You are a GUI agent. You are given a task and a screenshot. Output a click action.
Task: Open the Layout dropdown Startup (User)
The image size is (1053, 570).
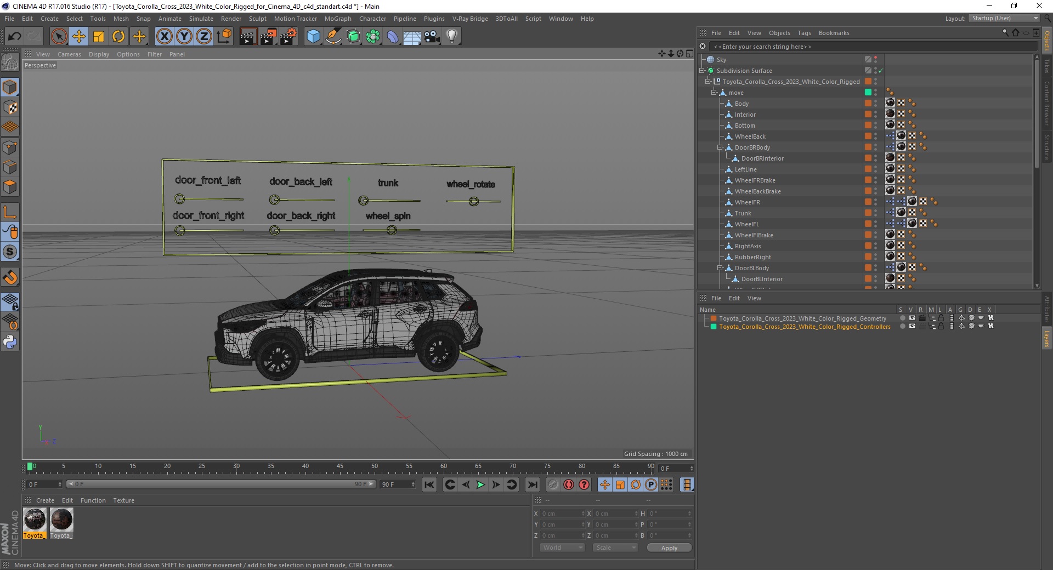click(1004, 18)
